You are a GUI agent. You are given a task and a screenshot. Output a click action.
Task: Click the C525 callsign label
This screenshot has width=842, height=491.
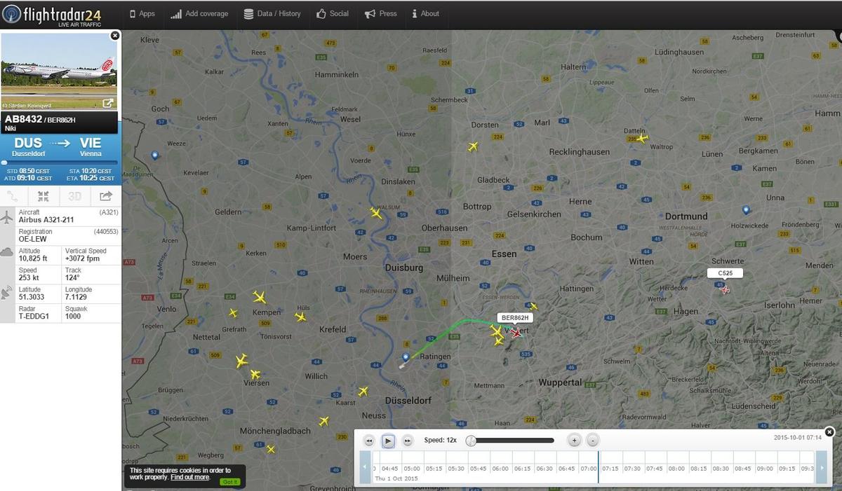[726, 273]
